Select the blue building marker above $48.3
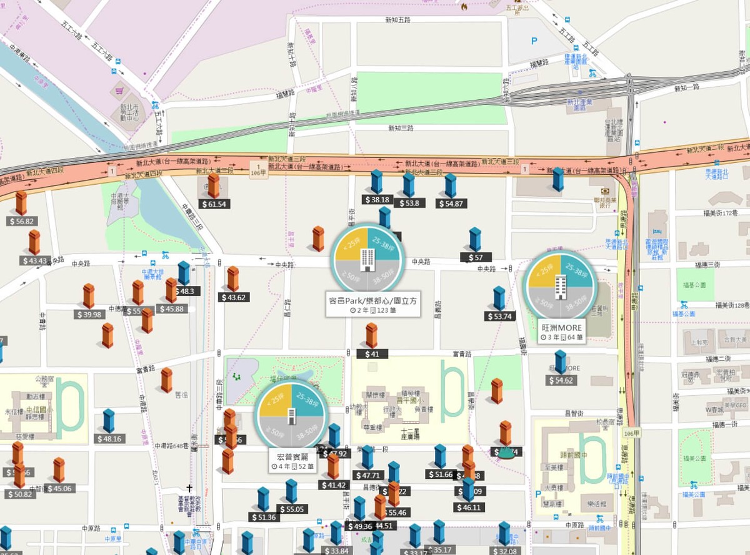 [184, 273]
